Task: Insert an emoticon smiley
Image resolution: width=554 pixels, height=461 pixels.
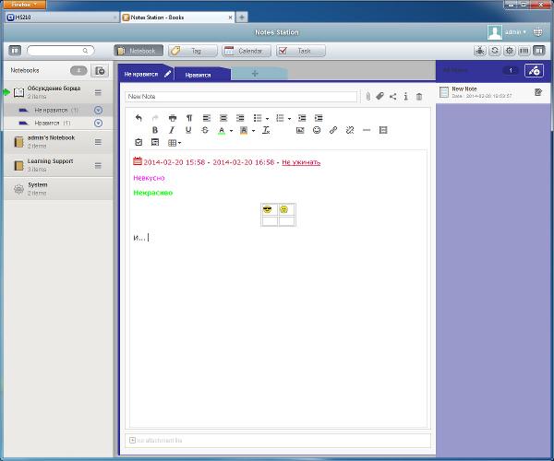Action: [x=317, y=130]
